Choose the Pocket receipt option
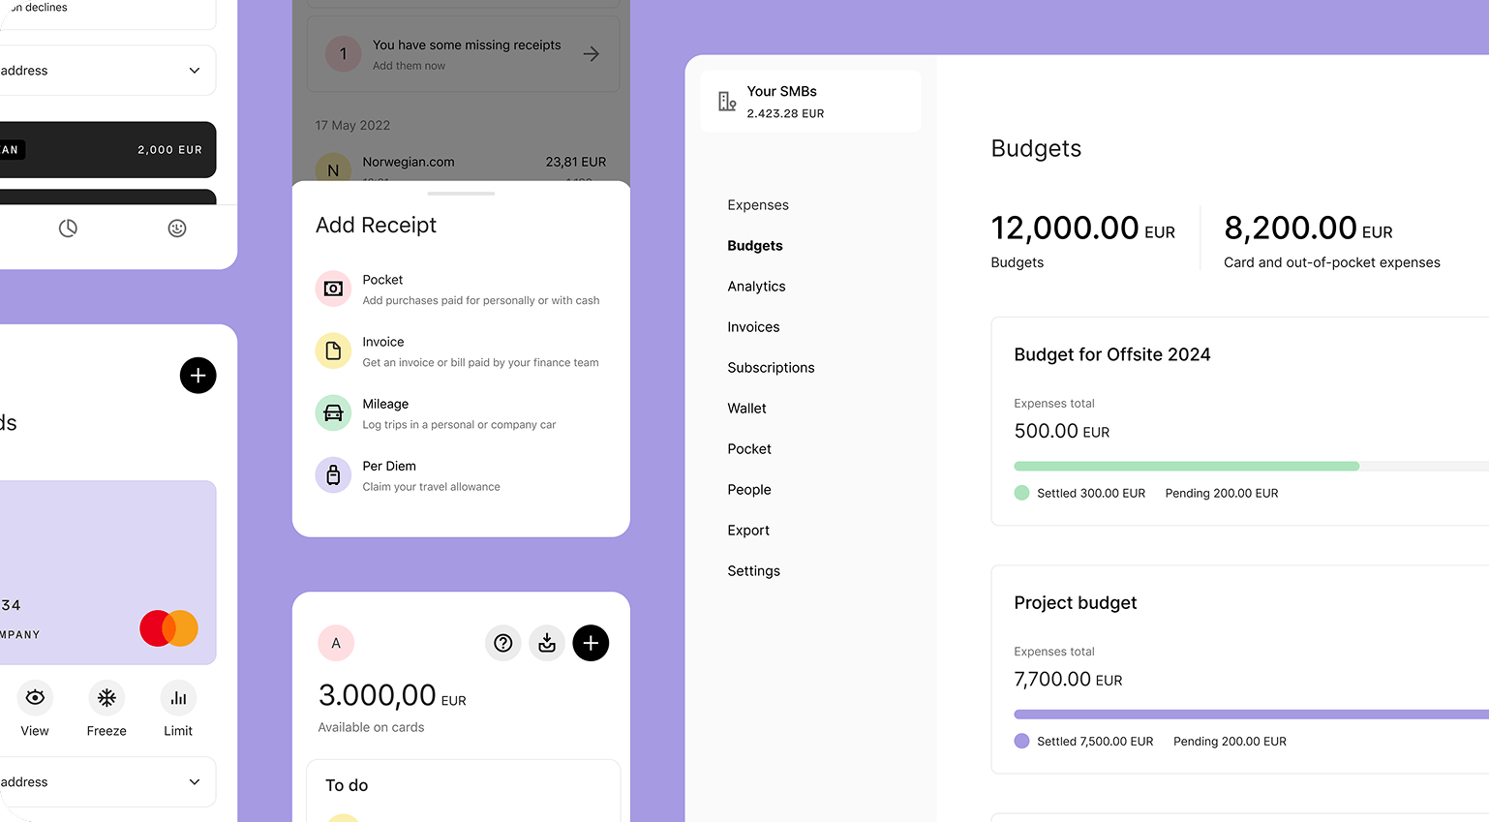 tap(461, 289)
